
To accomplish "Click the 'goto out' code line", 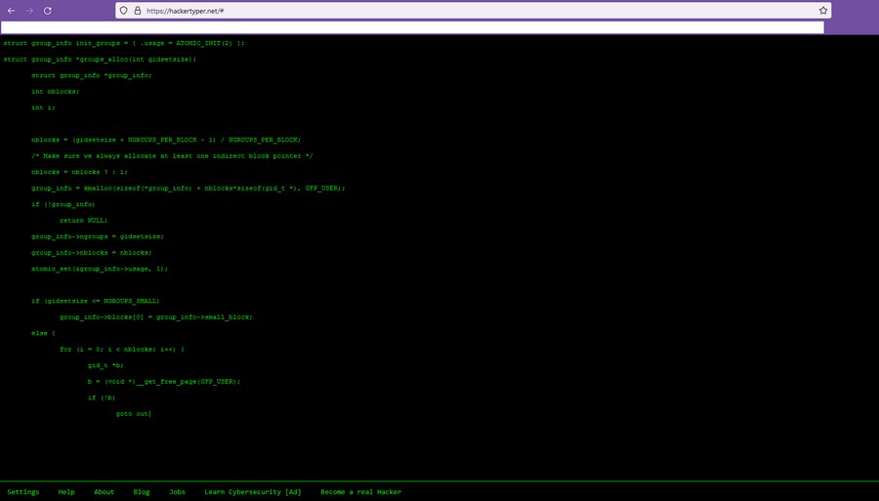I will (132, 414).
